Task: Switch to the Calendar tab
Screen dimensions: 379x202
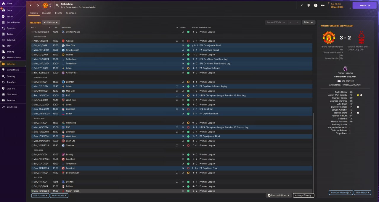Action: pos(46,13)
